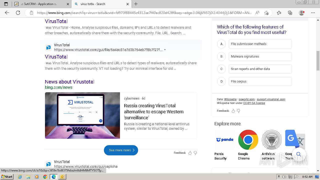Click the volume speaker tray icon
This screenshot has height=180, width=320.
click(284, 177)
